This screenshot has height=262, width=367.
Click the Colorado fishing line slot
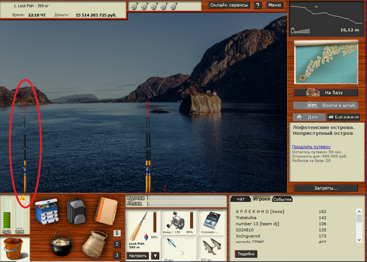[x=212, y=223]
